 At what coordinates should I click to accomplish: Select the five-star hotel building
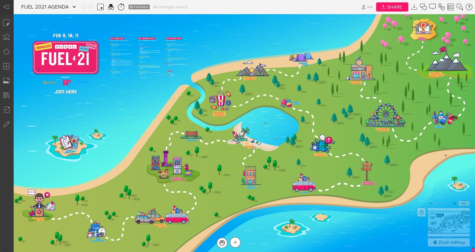[250, 175]
